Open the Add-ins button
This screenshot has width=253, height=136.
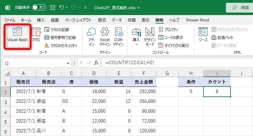pos(91,37)
